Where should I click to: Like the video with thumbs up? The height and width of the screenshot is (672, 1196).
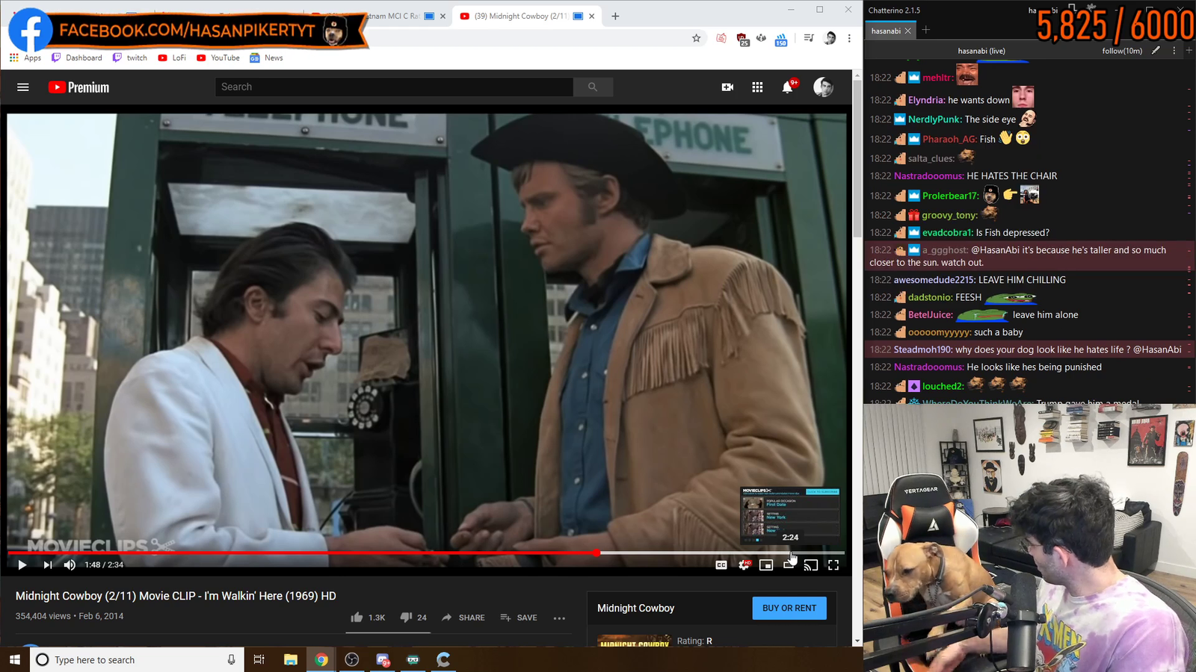[368, 617]
